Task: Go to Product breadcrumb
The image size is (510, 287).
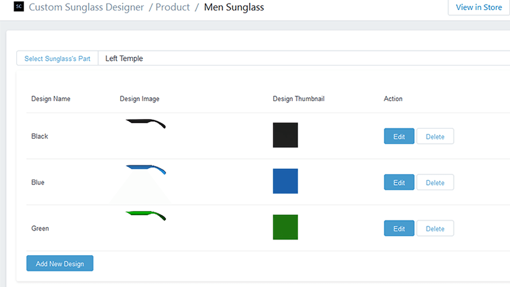Action: [172, 7]
